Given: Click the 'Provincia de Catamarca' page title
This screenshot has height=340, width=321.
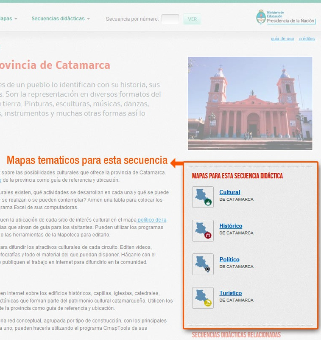Looking at the screenshot, I should point(55,65).
